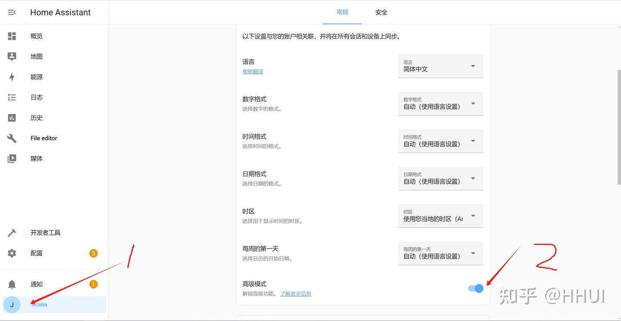Collapse the sidebar with hamburger icon
This screenshot has height=321, width=621.
[x=11, y=12]
